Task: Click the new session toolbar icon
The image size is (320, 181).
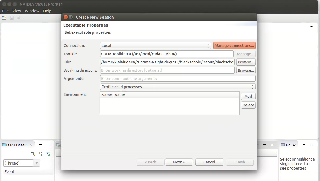Action: (x=4, y=18)
